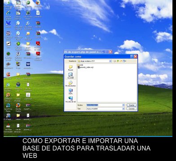This screenshot has width=176, height=161.
Task: Go back to the last visited folder
Action: point(115,61)
